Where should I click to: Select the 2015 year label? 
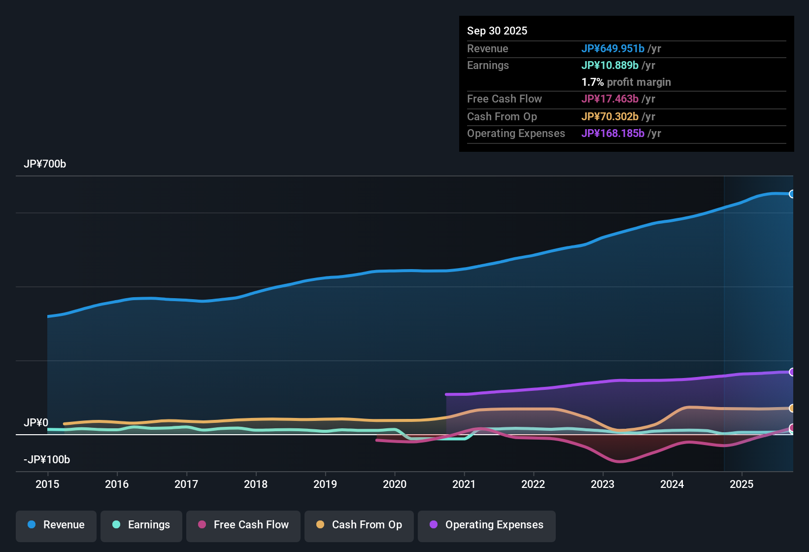[x=47, y=484]
